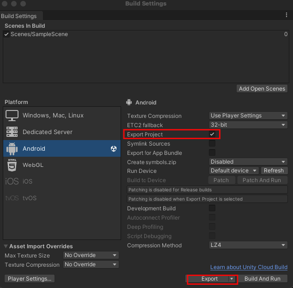Click Build And Run button
The image size is (293, 288).
tap(262, 279)
